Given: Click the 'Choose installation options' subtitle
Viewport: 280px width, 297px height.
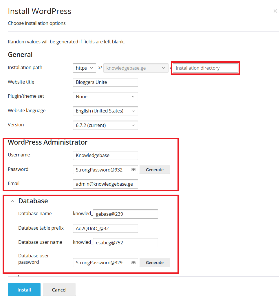Looking at the screenshot, I should click(x=36, y=23).
